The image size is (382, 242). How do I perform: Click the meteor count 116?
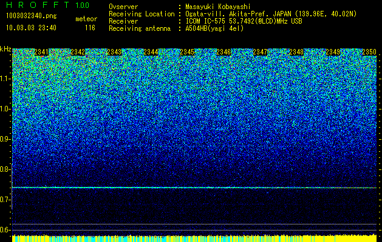coord(90,28)
